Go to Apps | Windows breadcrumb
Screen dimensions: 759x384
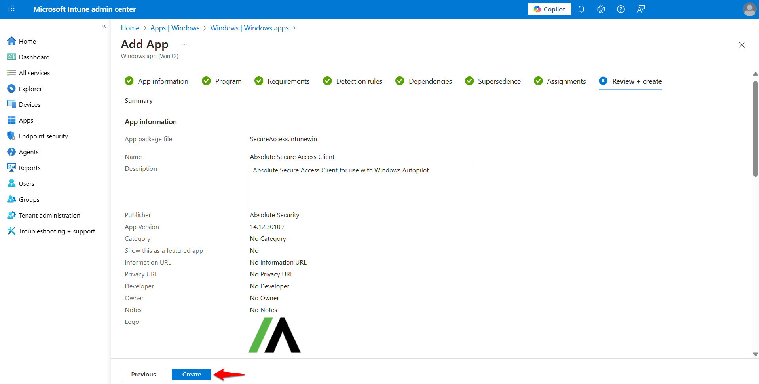pyautogui.click(x=175, y=28)
